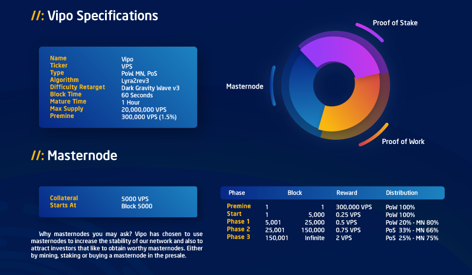
Task: Click the "300,000 VPS" reward in the Premine row
Action: click(353, 207)
